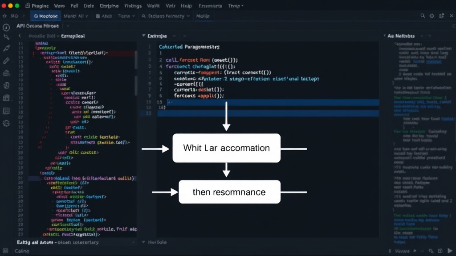
Task: Click highlighted line 10 in center editor
Action: 268,102
